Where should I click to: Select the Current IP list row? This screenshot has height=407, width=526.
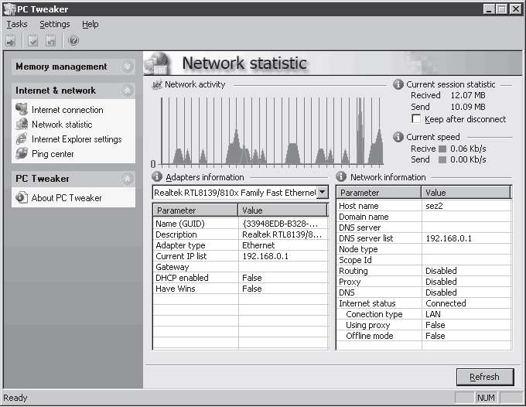(241, 256)
